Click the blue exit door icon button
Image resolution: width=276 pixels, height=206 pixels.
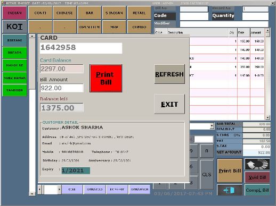230,190
